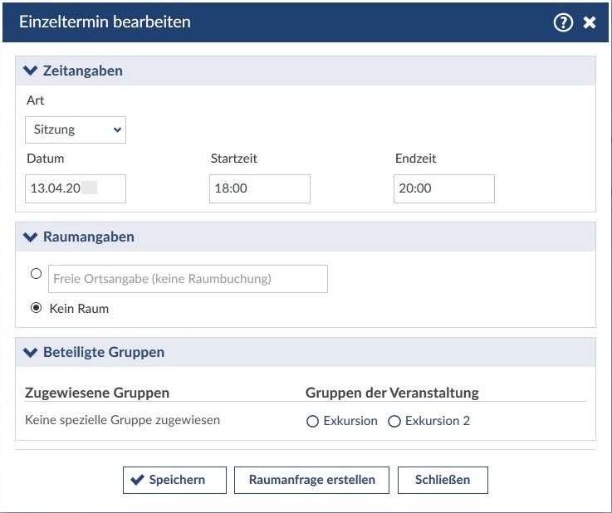Click the Startzeit field showing 18:00
The image size is (612, 513).
(260, 188)
